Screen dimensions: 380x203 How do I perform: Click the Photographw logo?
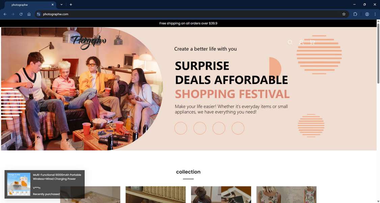point(89,42)
